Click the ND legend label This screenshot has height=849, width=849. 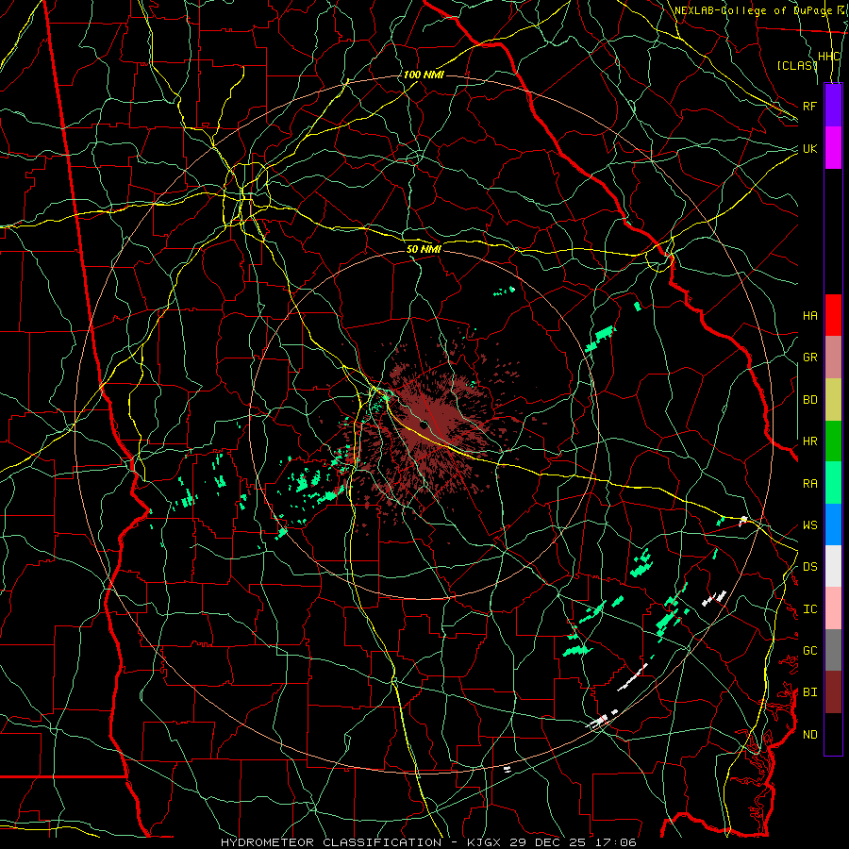(x=809, y=735)
